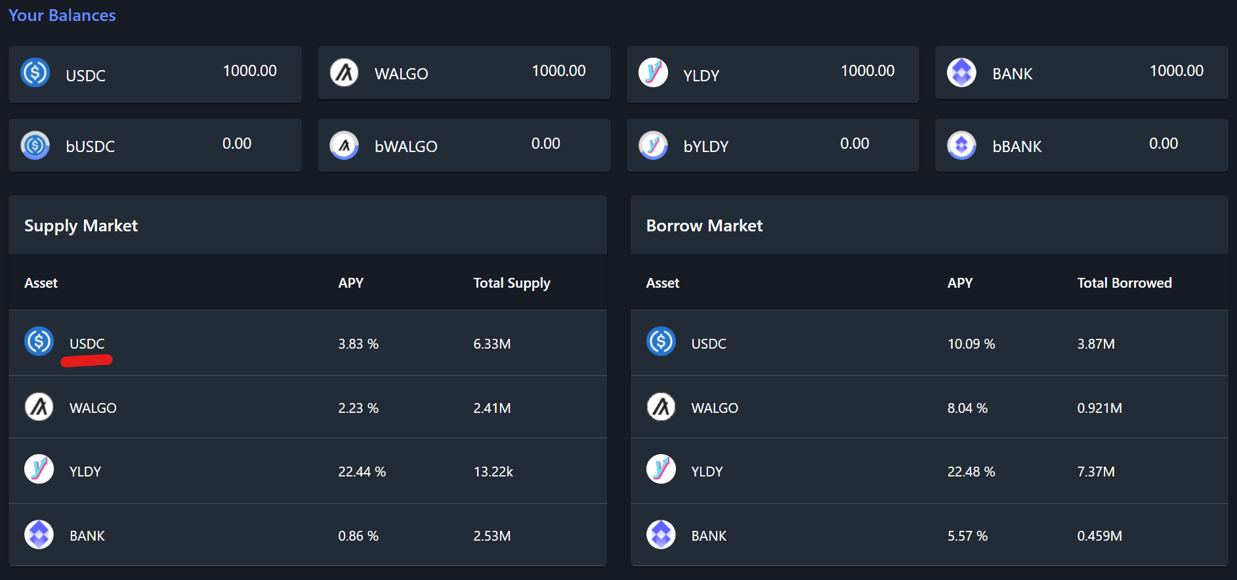Click the Total Supply column header
Viewport: 1237px width, 580px height.
(x=512, y=283)
